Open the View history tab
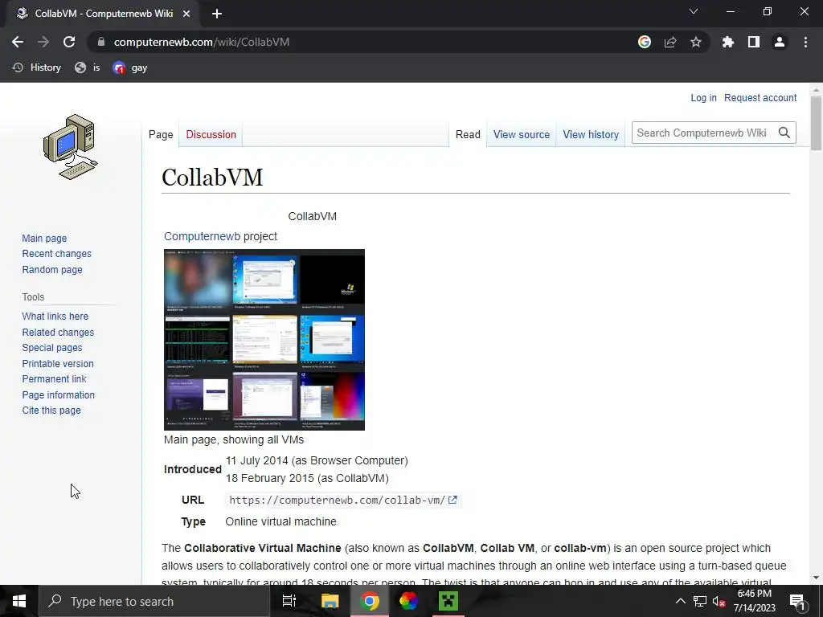 coord(591,134)
